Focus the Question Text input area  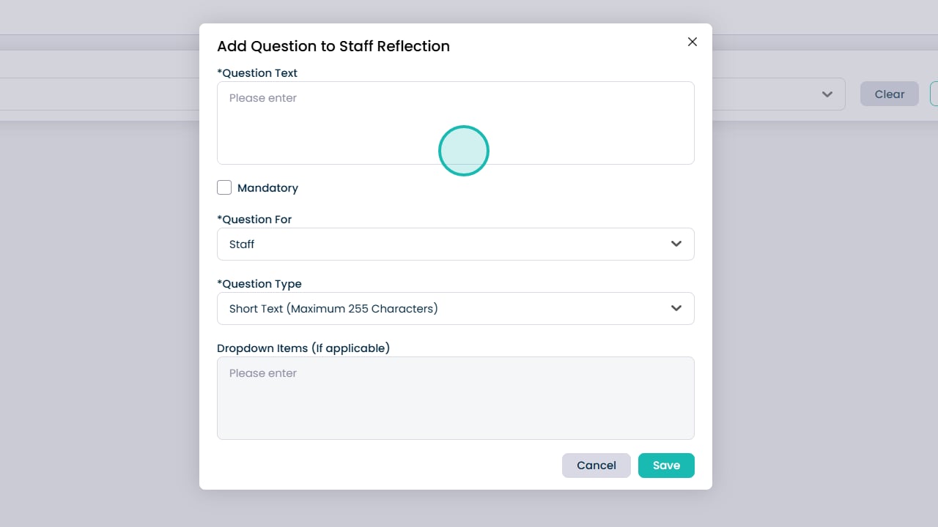454,123
